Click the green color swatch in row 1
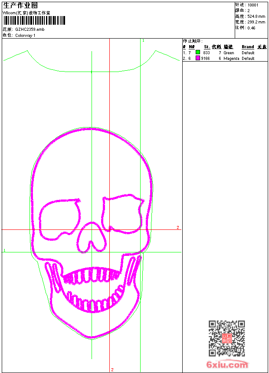The image size is (269, 373). 198,52
